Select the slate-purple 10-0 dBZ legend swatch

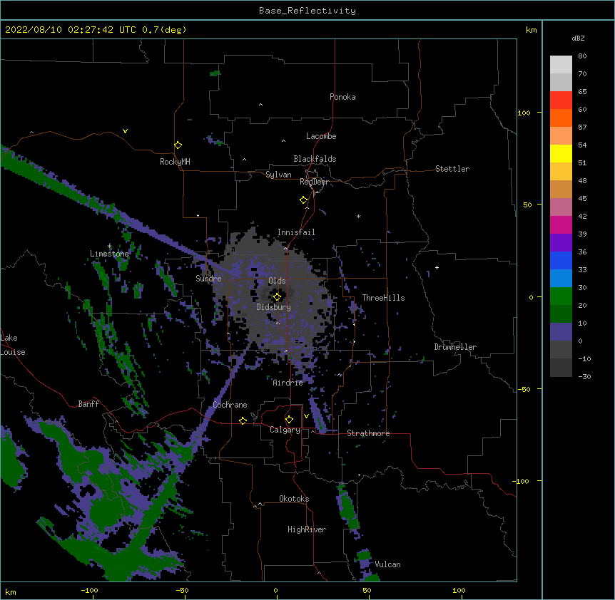click(x=561, y=332)
